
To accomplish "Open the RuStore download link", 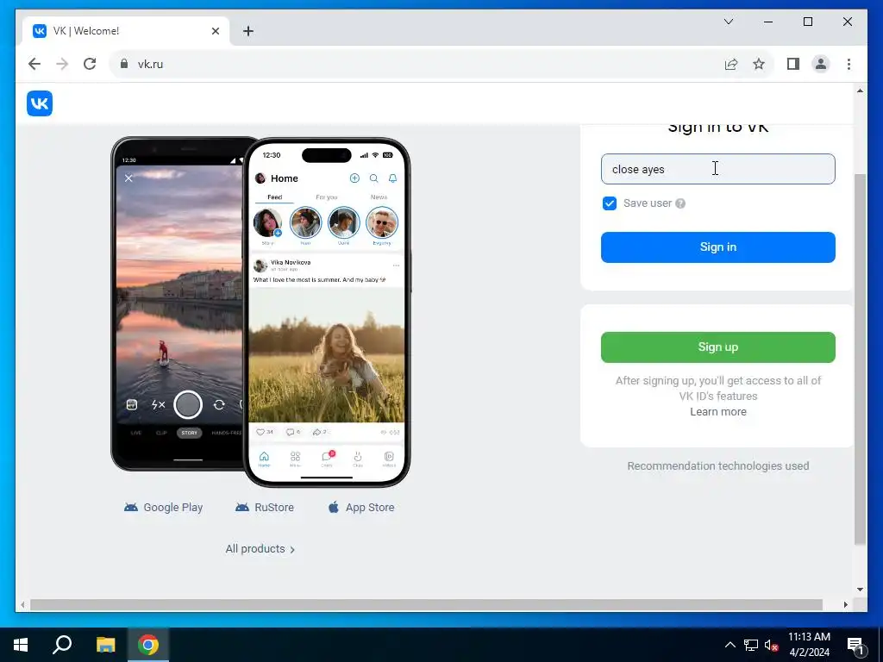I will tap(265, 507).
